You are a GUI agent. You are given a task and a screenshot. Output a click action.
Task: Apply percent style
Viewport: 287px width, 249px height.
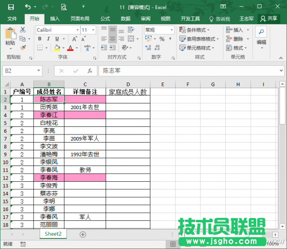click(162, 39)
